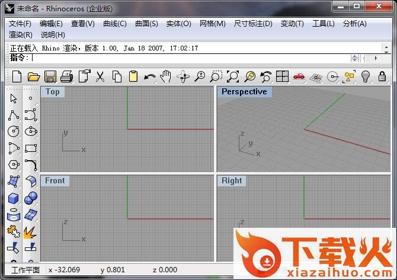
Task: Open a file with the folder icon
Action: 34,77
